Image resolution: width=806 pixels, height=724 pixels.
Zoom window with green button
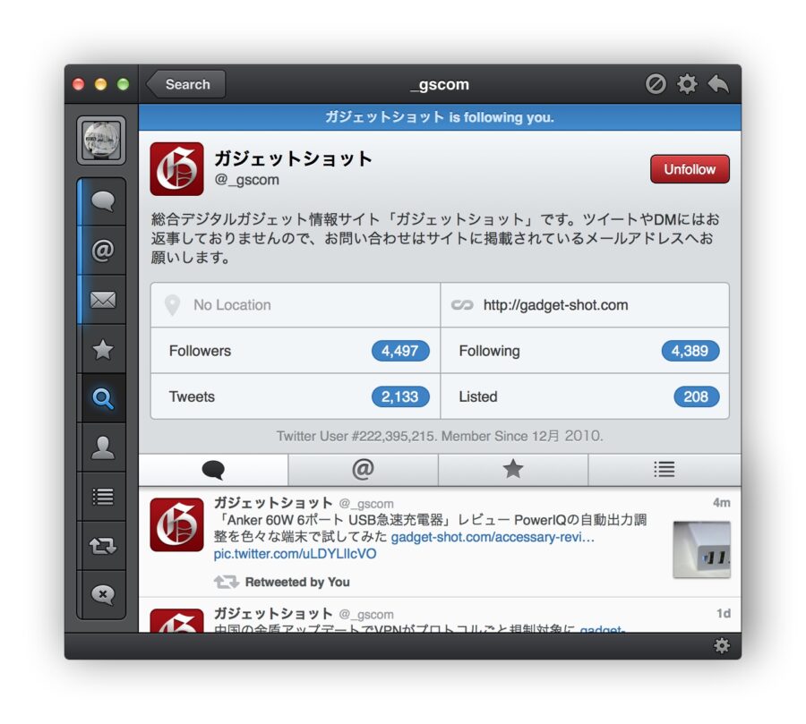124,84
